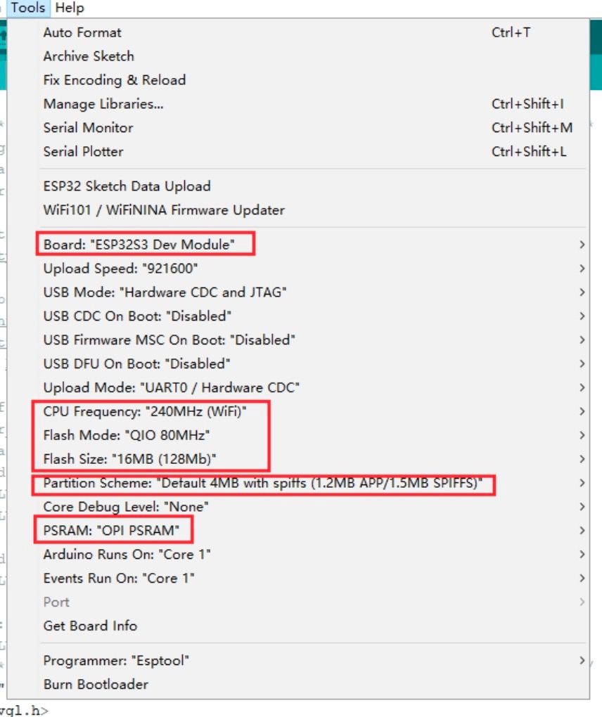Open Flash Size: "16MB (128Mb)" submenu
602x717 pixels.
tap(298, 458)
